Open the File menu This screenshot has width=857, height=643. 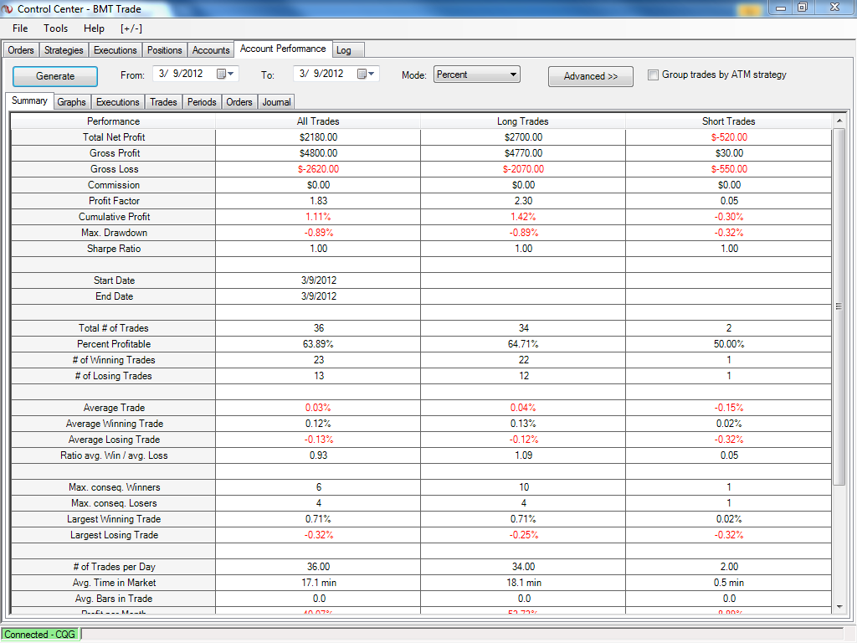pyautogui.click(x=20, y=28)
